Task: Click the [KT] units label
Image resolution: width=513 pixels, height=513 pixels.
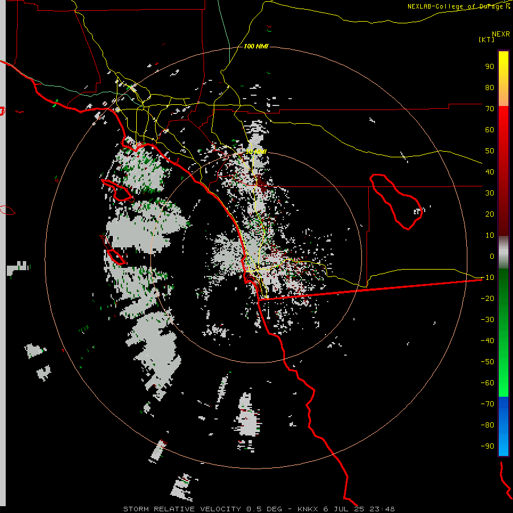Action: pyautogui.click(x=487, y=39)
